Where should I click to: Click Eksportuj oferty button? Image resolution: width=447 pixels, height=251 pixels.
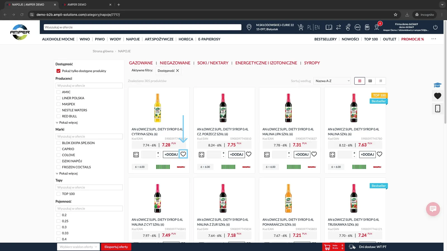pos(116,247)
